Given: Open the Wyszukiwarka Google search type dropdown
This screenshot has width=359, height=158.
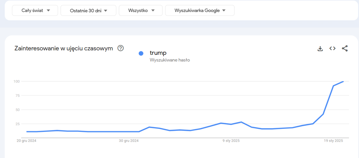Looking at the screenshot, I should pos(200,11).
